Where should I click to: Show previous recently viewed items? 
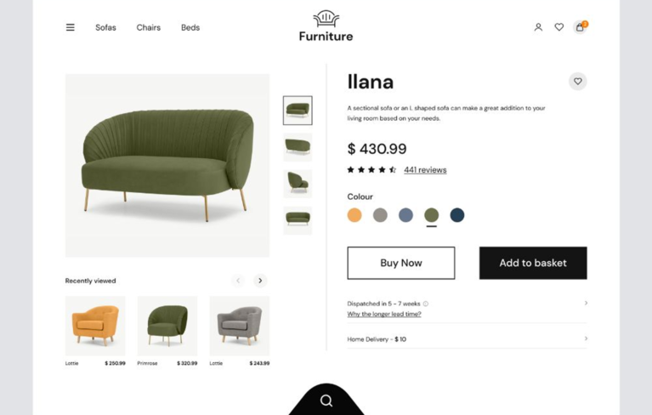pos(238,281)
